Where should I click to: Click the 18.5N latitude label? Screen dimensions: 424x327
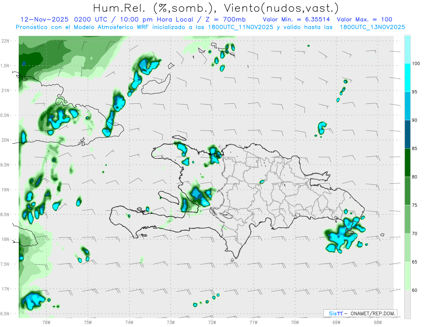coord(5,215)
